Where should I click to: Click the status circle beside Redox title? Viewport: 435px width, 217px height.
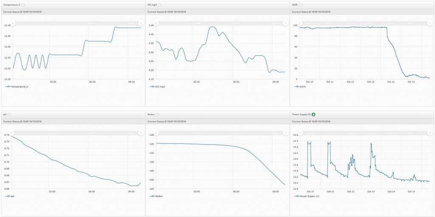click(x=157, y=114)
